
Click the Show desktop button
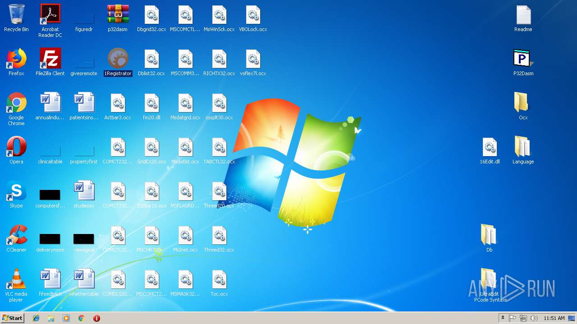tap(572, 318)
